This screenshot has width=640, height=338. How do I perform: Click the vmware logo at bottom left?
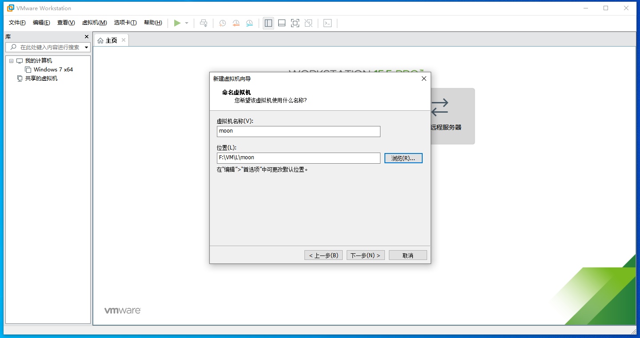point(123,310)
